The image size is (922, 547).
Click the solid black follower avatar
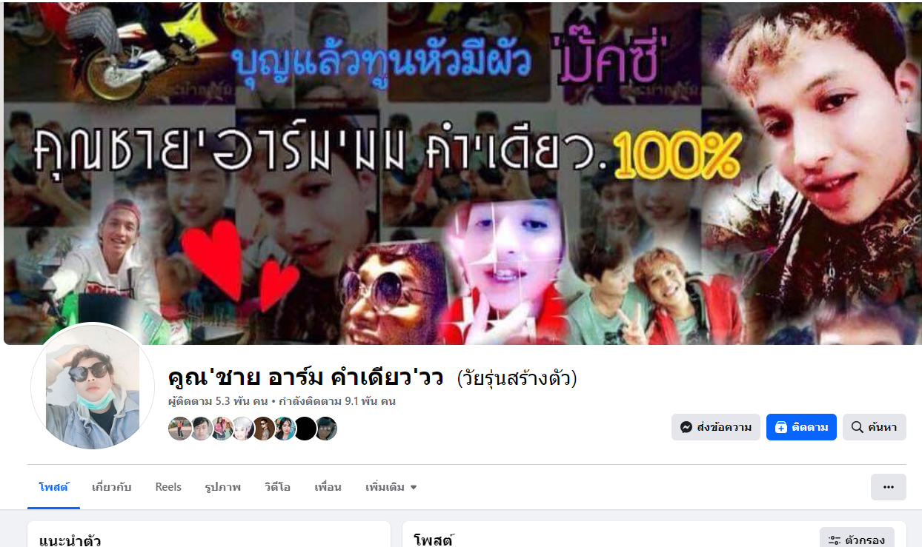coord(305,429)
